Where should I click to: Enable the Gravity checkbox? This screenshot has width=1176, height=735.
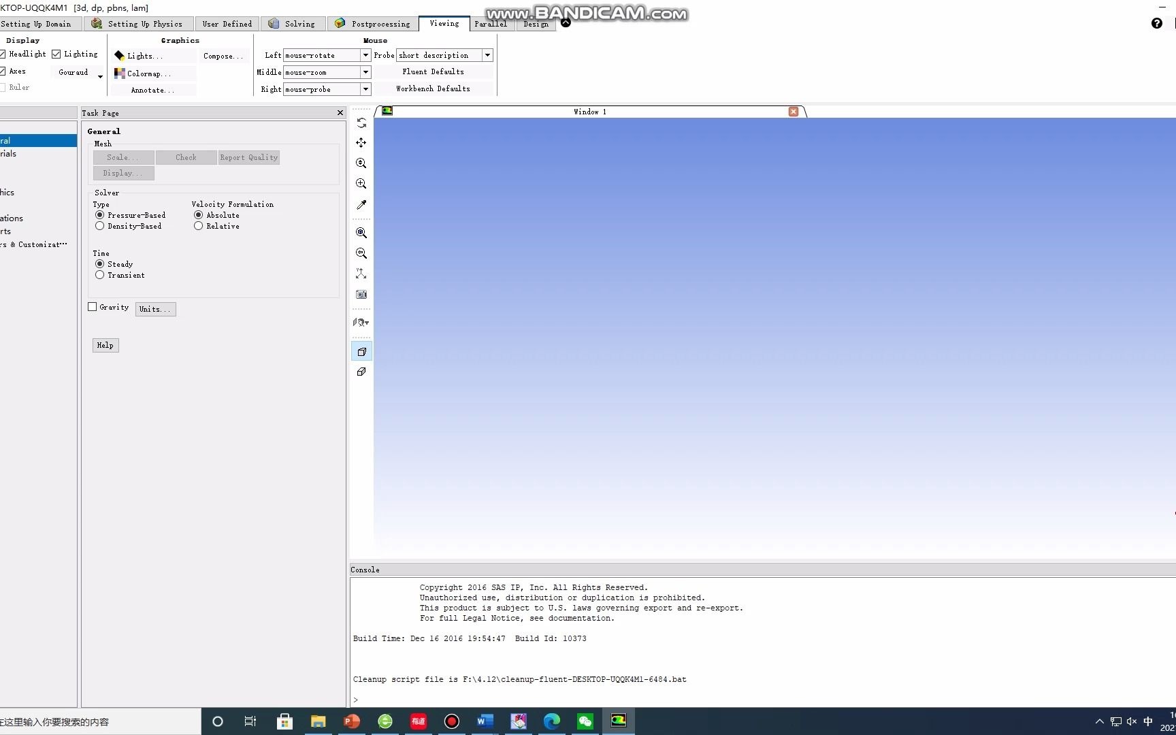tap(93, 307)
